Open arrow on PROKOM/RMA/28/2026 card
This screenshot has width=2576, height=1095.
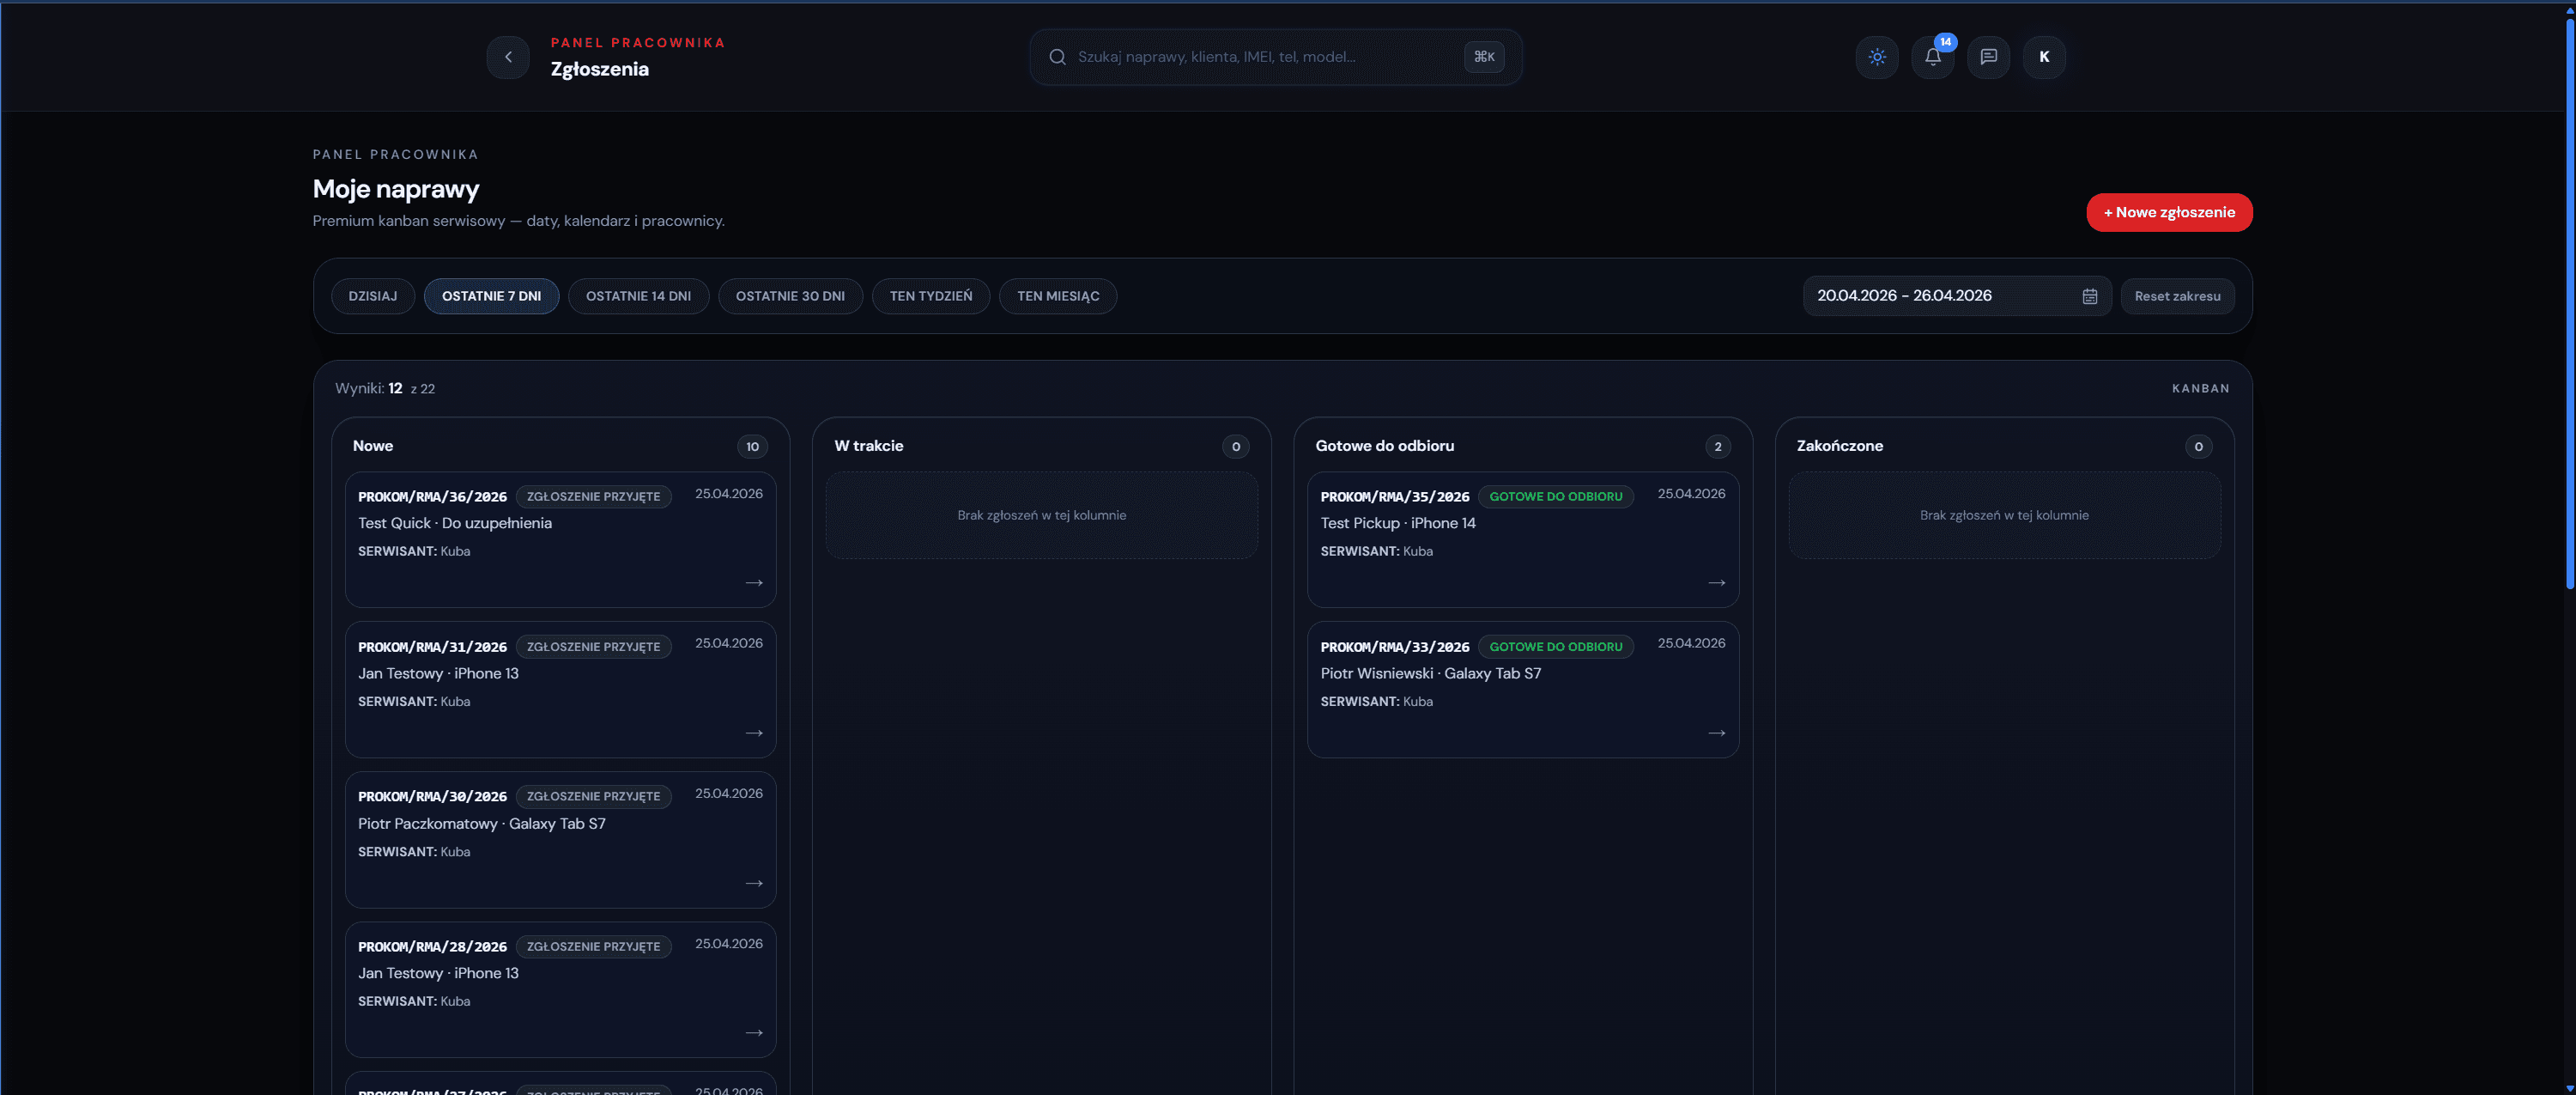click(x=754, y=1032)
